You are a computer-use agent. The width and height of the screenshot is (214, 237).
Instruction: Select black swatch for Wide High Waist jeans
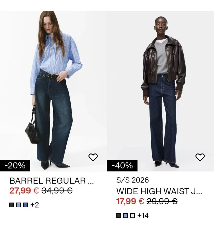pos(119,215)
